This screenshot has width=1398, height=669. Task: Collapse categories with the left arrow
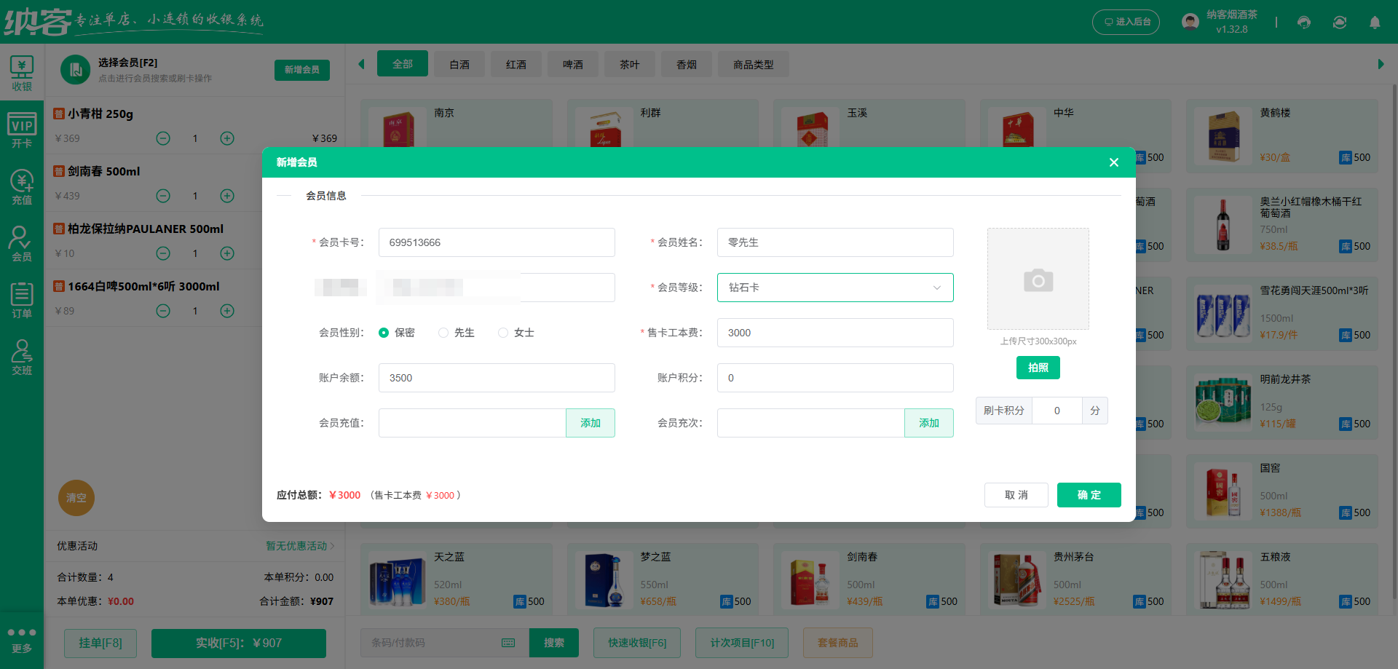362,64
